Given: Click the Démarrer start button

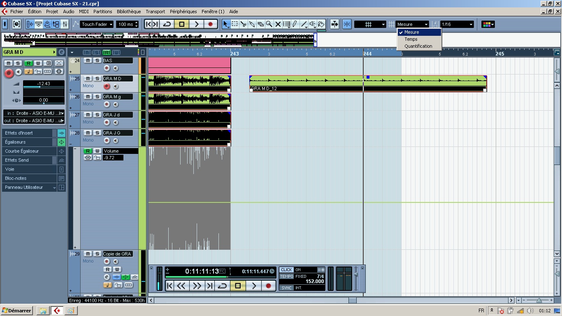Looking at the screenshot, I should 16,311.
